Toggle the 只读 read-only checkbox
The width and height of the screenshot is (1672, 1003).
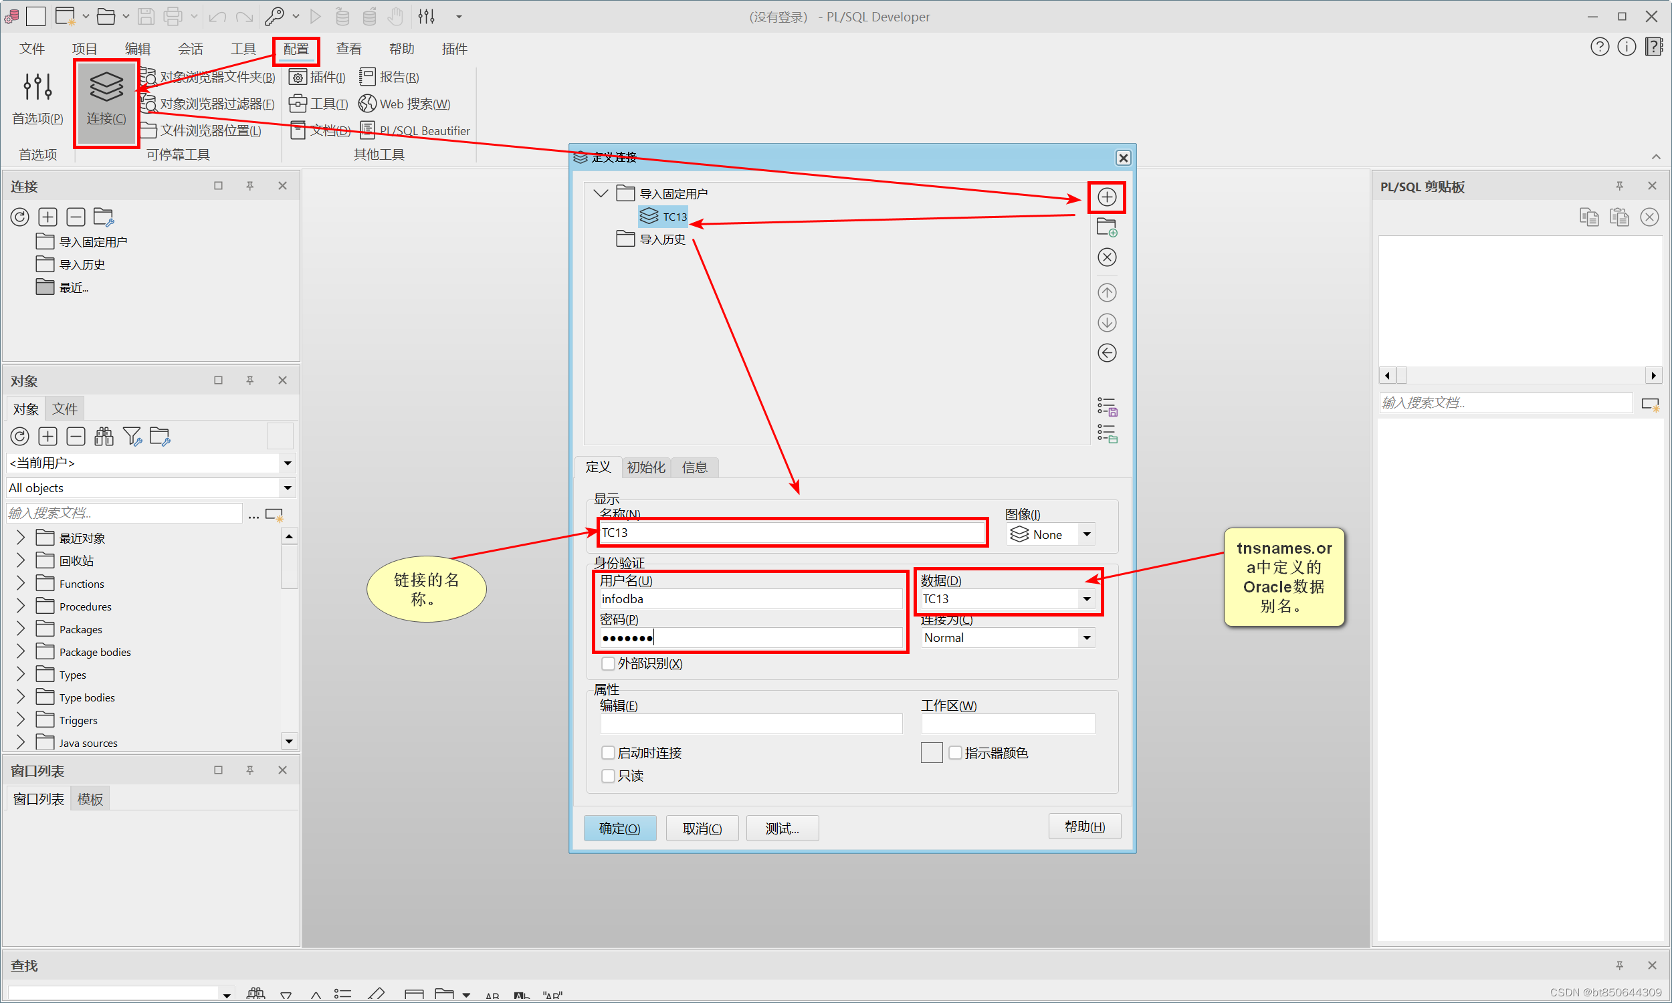click(607, 776)
